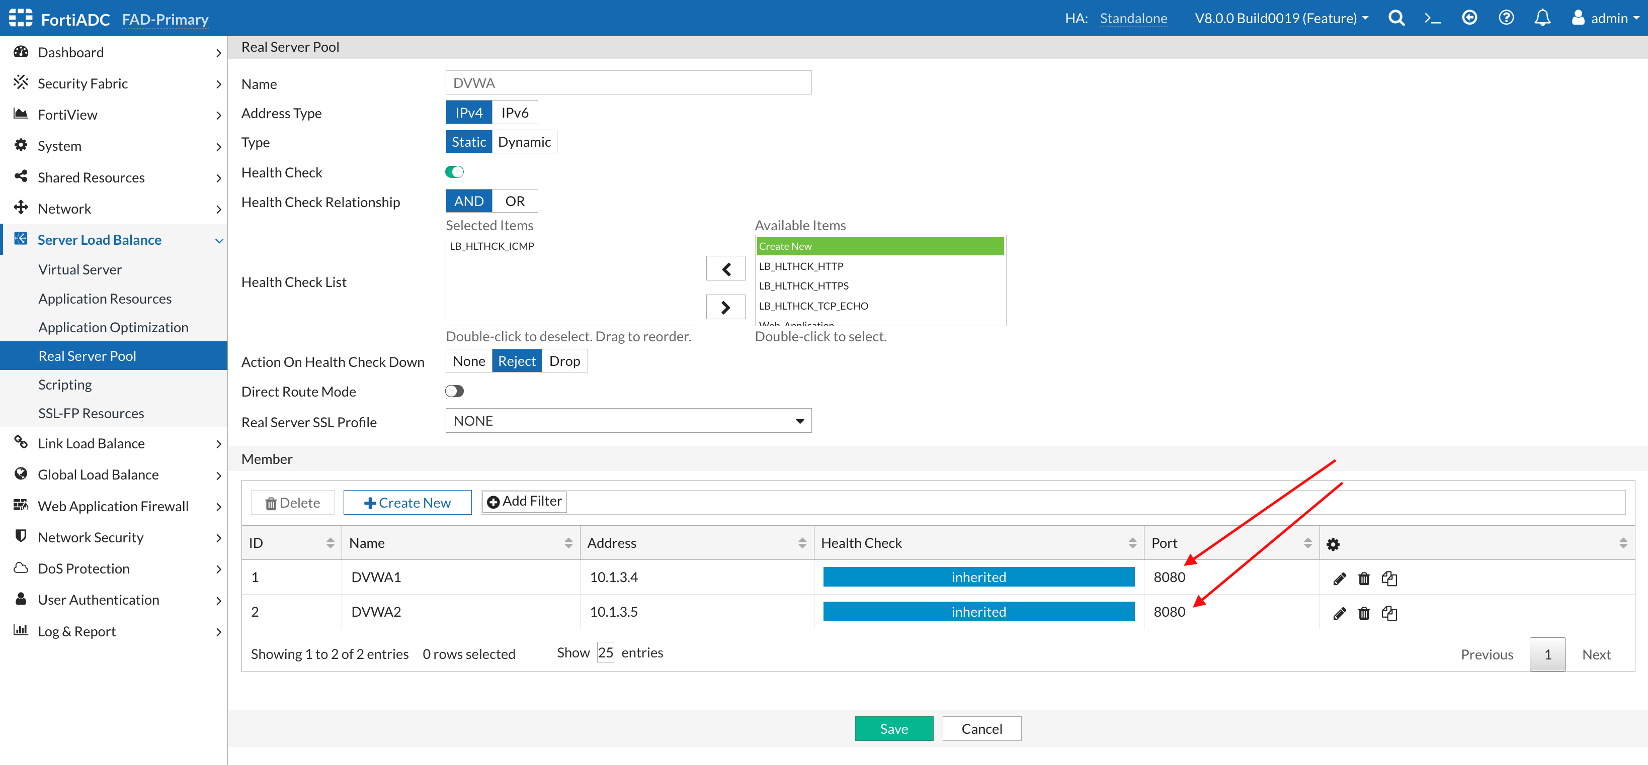Move health check to Selected with left arrow
1648x765 pixels.
point(725,268)
